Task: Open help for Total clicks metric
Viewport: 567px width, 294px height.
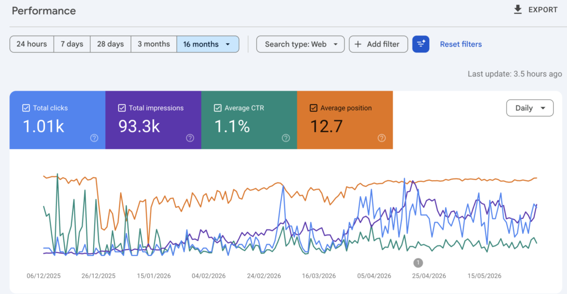Action: (x=94, y=138)
